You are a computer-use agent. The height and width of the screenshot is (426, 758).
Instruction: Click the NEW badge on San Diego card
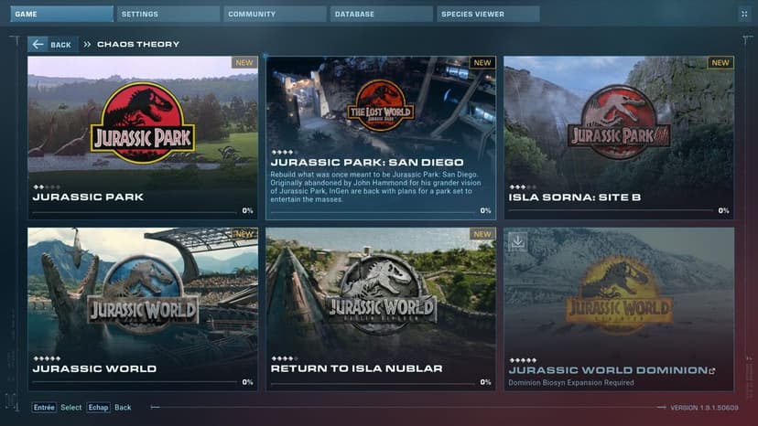(482, 63)
